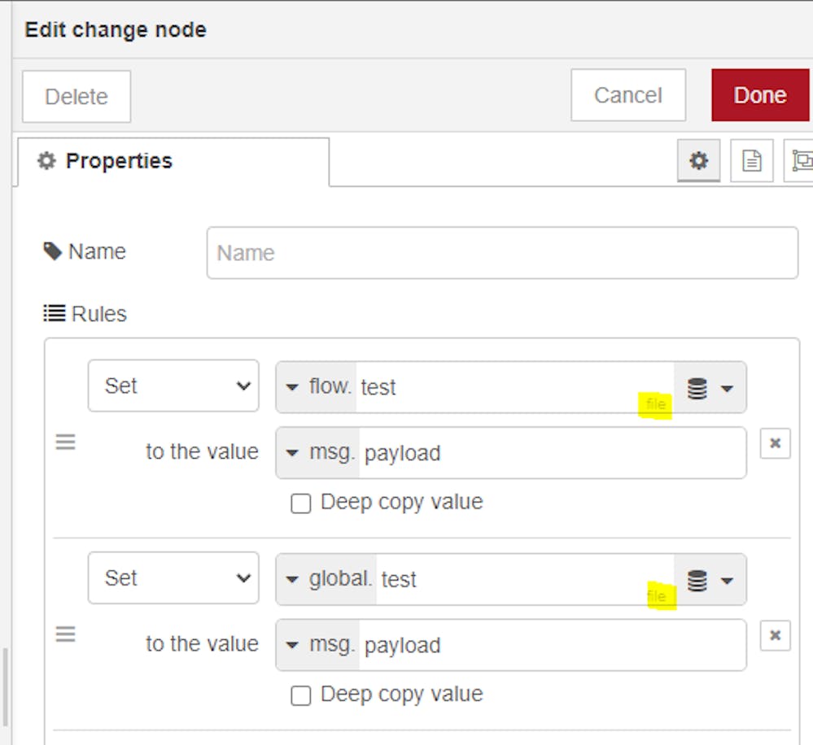
Task: Enable Deep copy value for flow rule
Action: pyautogui.click(x=301, y=504)
